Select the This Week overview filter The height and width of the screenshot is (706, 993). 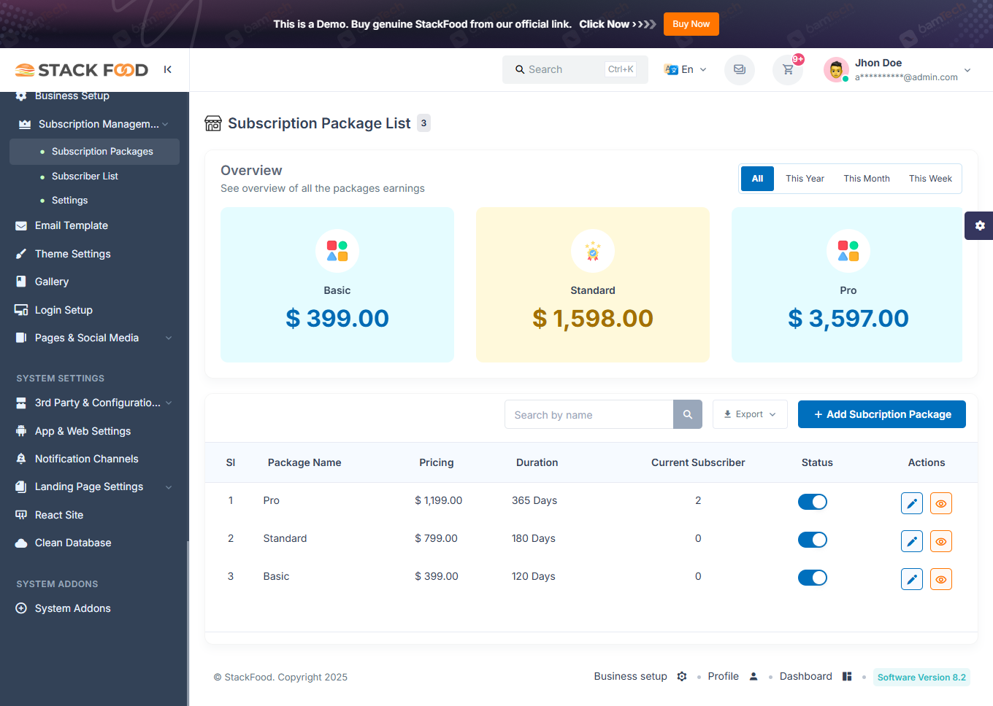(929, 179)
